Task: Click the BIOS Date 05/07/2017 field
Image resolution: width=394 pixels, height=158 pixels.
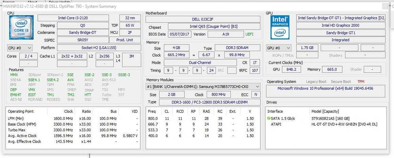Action: 179,34
